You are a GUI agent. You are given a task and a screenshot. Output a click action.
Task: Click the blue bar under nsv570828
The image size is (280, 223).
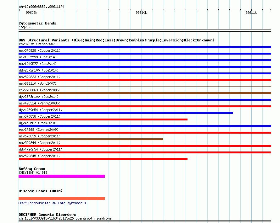145,54
